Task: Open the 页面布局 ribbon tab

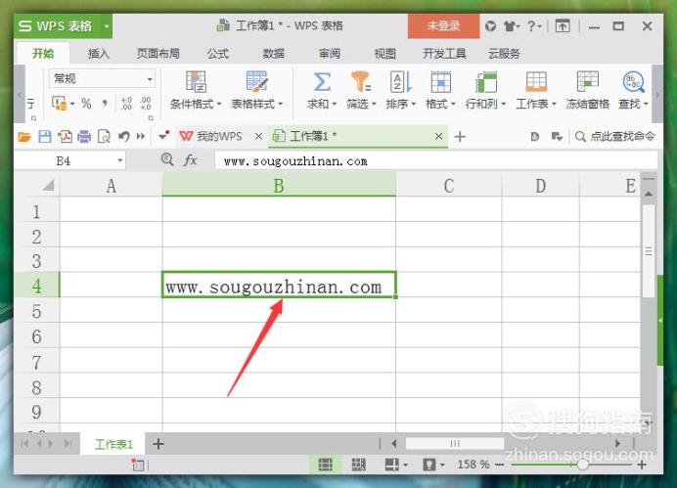Action: tap(158, 54)
